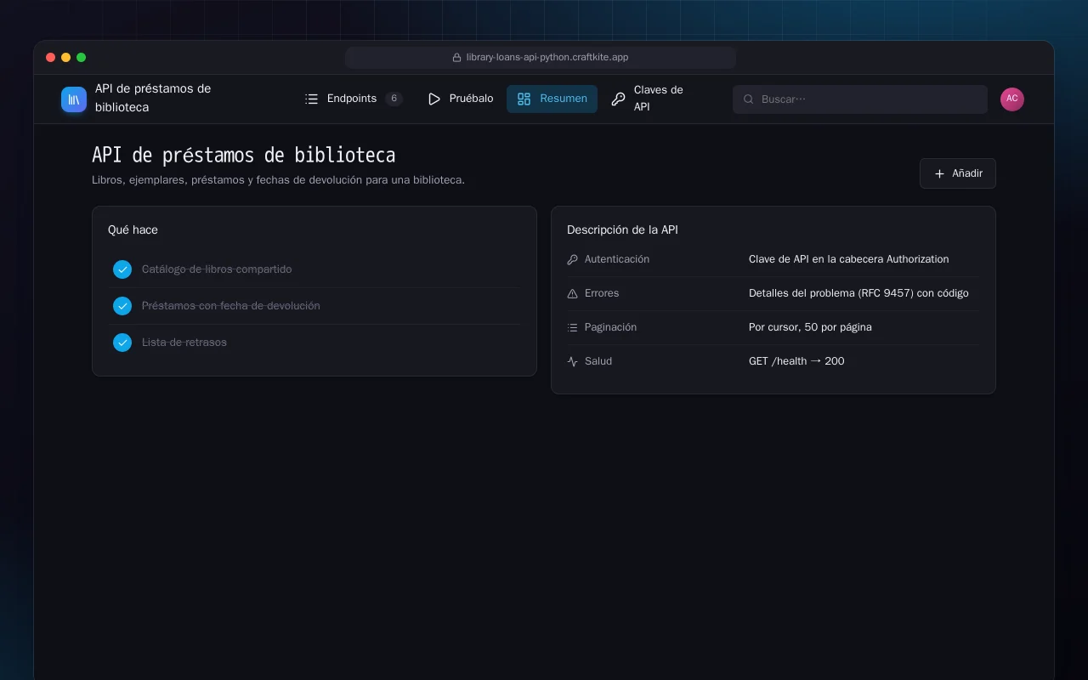Image resolution: width=1088 pixels, height=680 pixels.
Task: Select the Resumen tab
Action: [x=552, y=99]
